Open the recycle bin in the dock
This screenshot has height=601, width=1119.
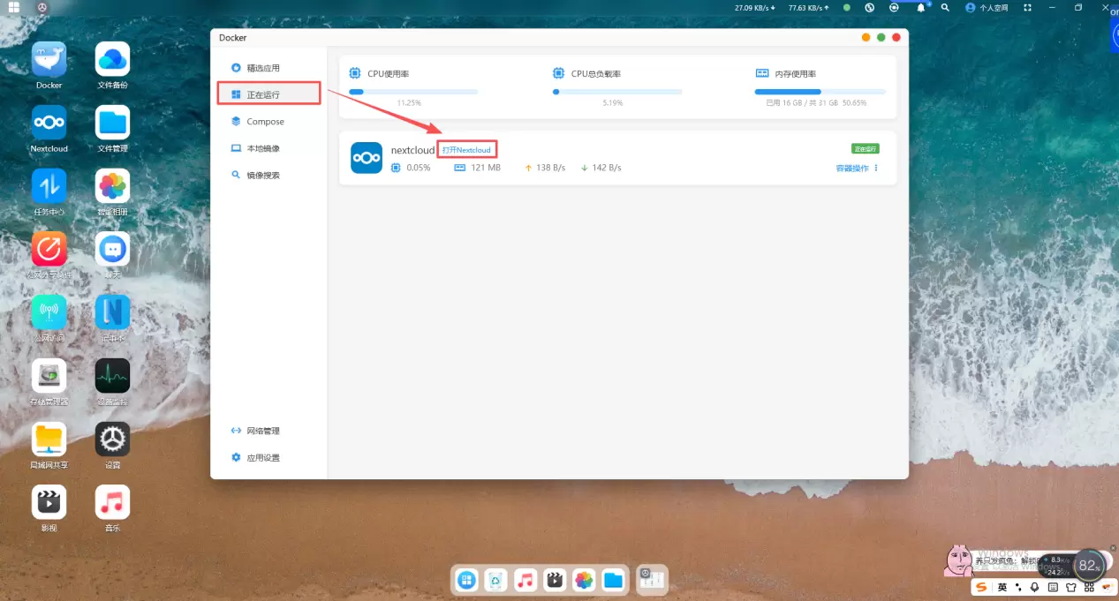(496, 580)
